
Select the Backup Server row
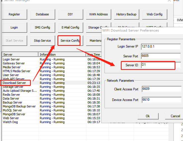tap(52, 102)
